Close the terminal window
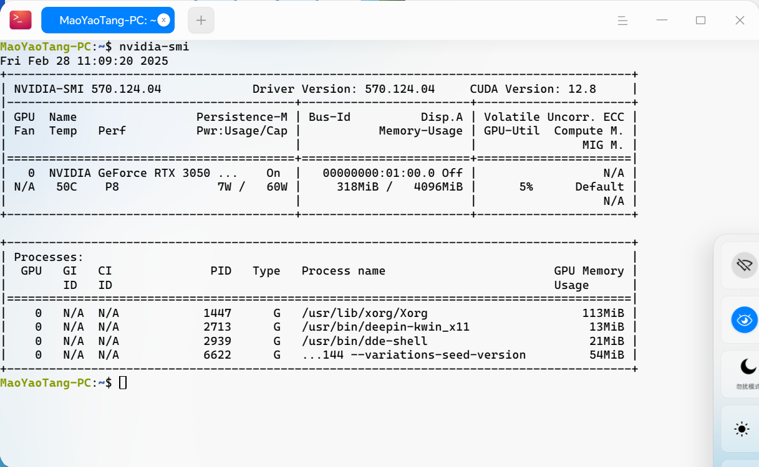 740,21
